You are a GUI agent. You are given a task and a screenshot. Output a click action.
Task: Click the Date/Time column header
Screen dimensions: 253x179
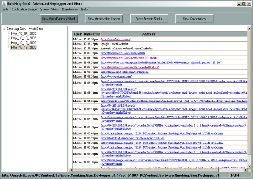[92, 34]
